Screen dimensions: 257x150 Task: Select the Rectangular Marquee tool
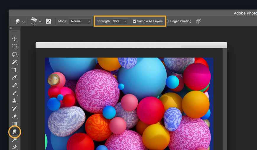click(x=14, y=47)
